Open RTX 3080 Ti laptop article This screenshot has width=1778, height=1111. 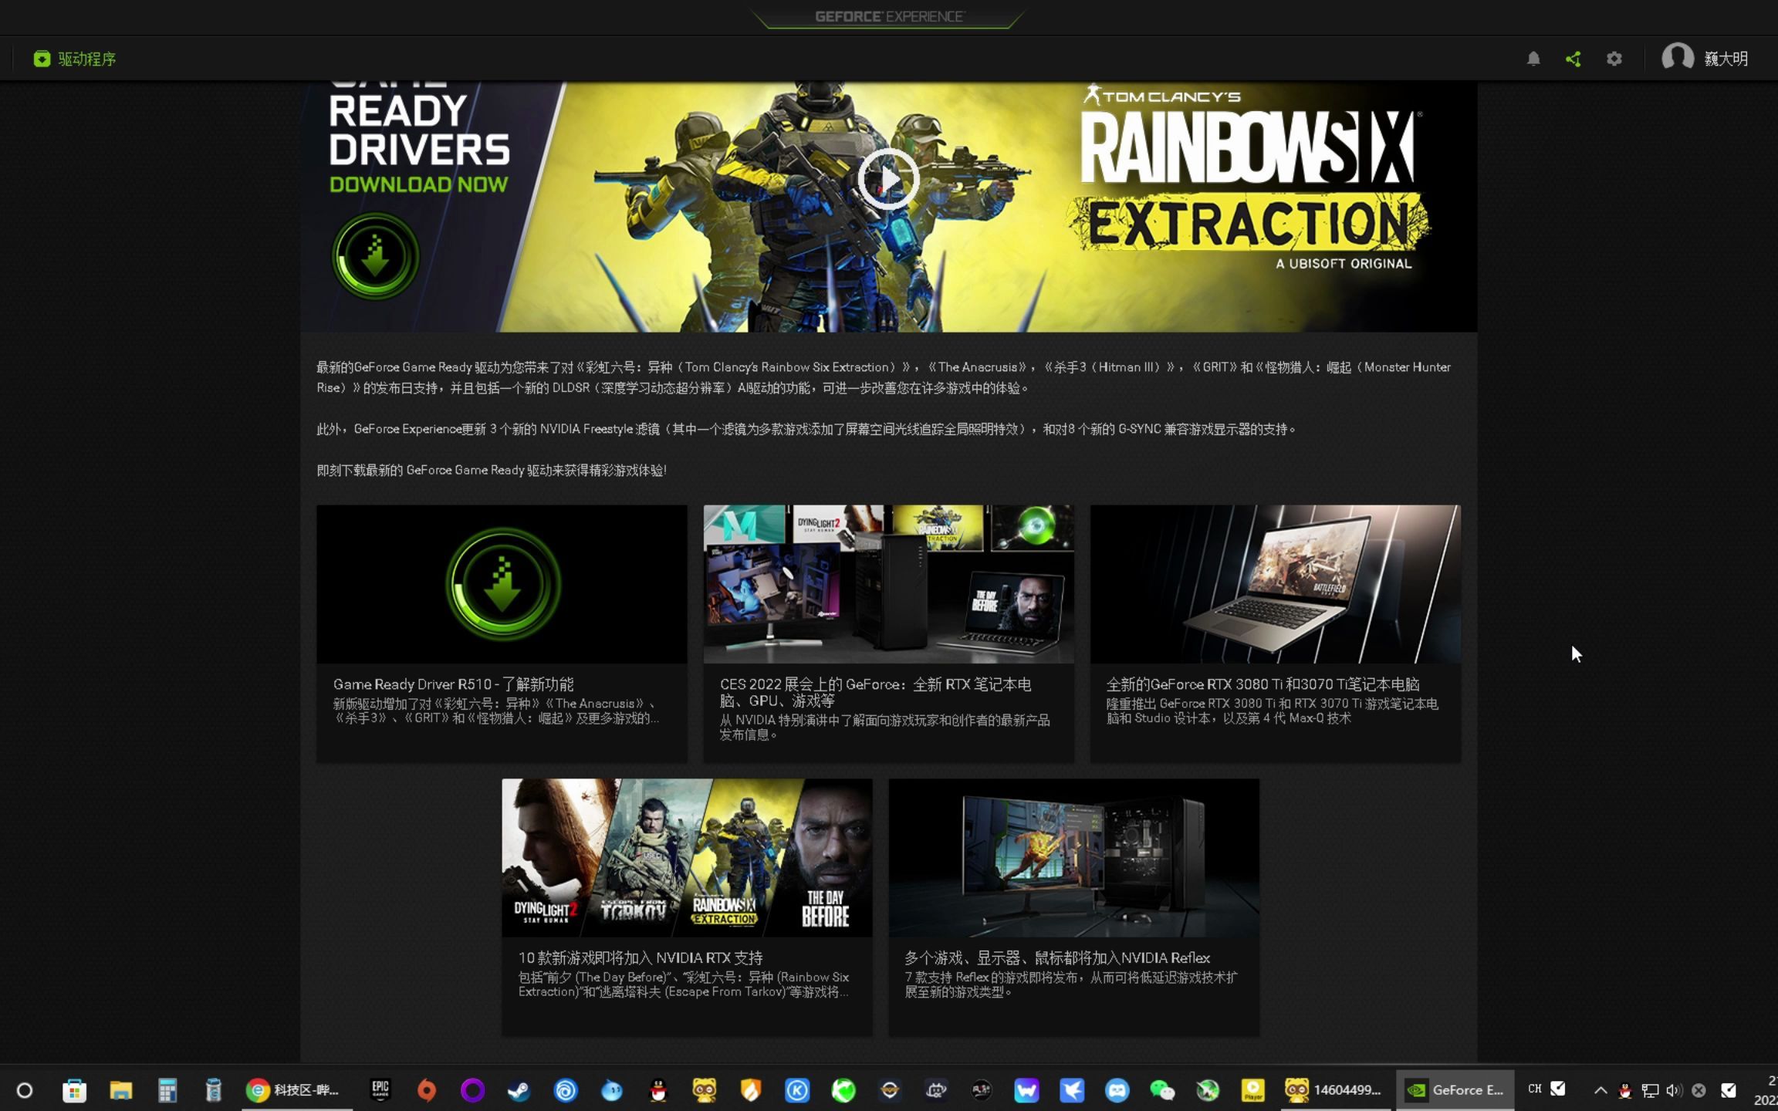click(1275, 584)
